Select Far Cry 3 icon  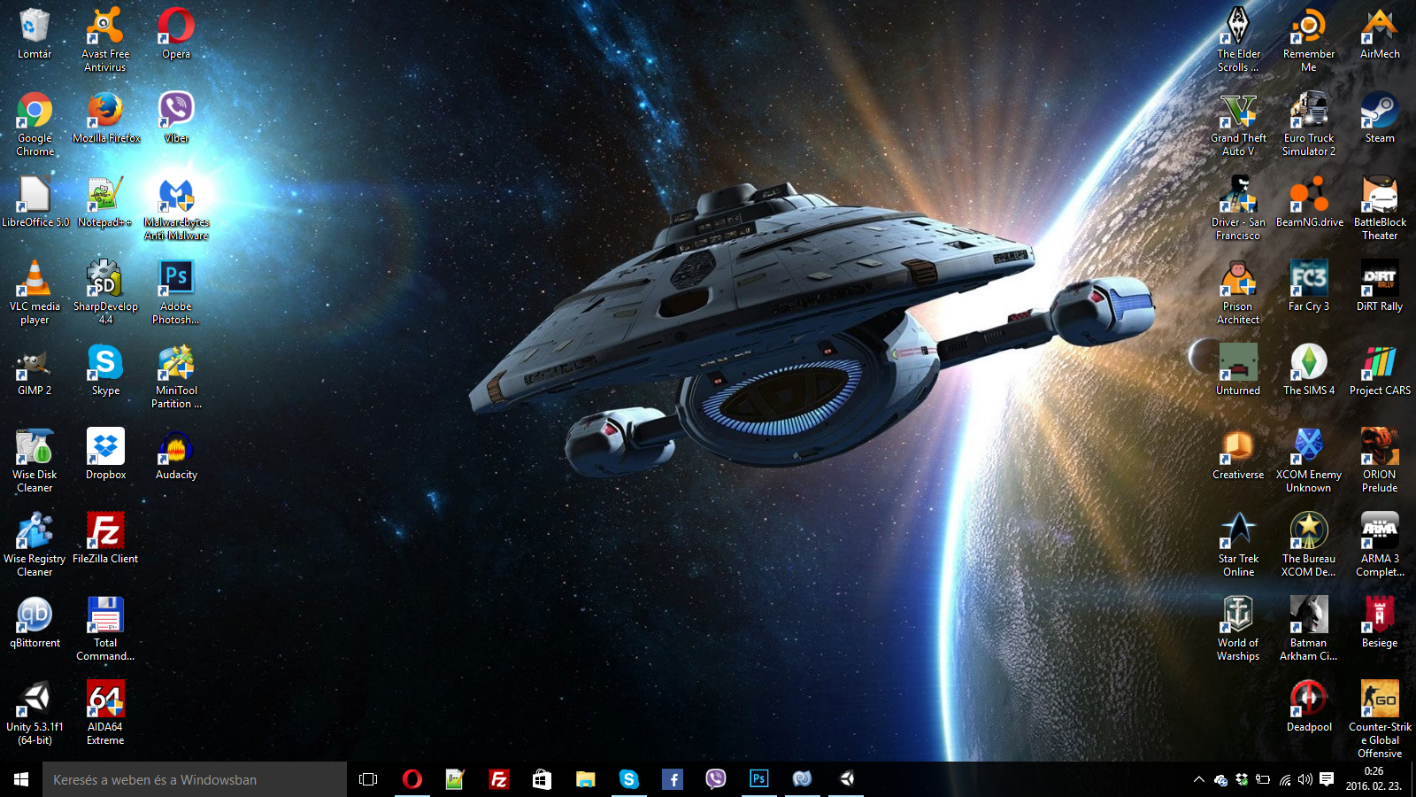(1309, 286)
